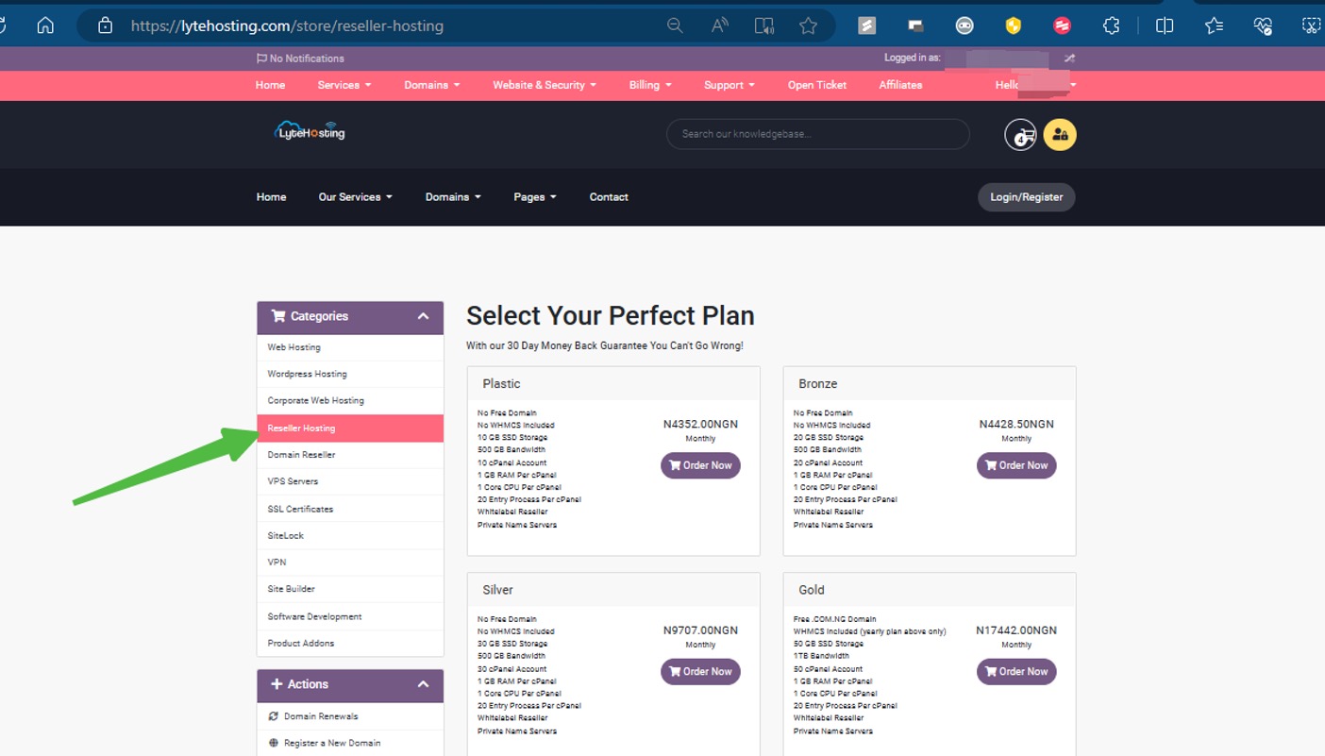1325x756 pixels.
Task: Open the VPN category
Action: click(350, 563)
